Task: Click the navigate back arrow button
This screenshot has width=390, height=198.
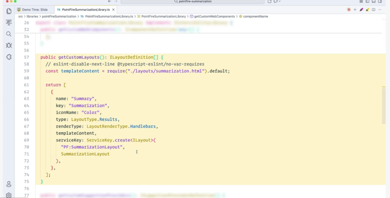Action: 110,2
